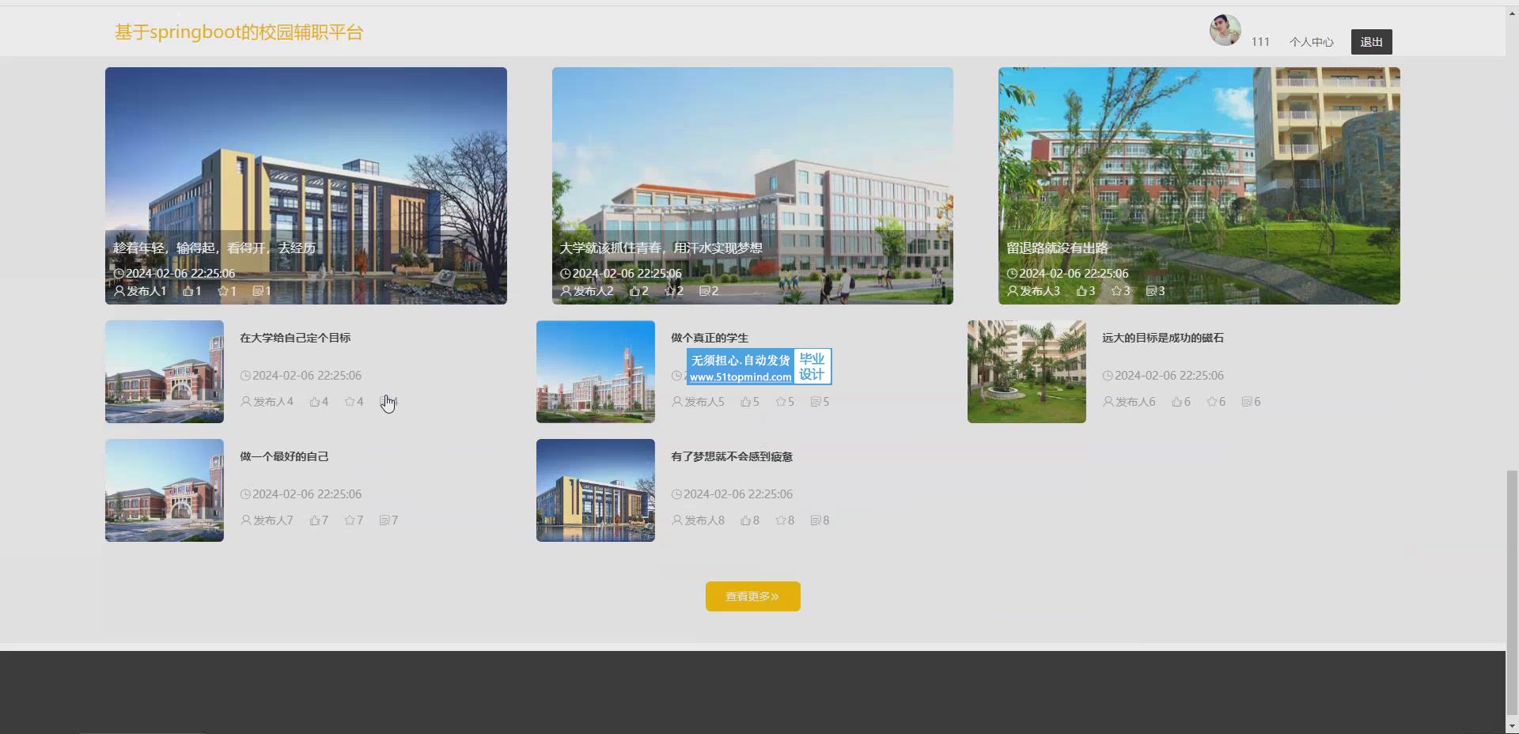1519x734 pixels.
Task: Click clock icon in 发布人6 row date
Action: 1108,376
